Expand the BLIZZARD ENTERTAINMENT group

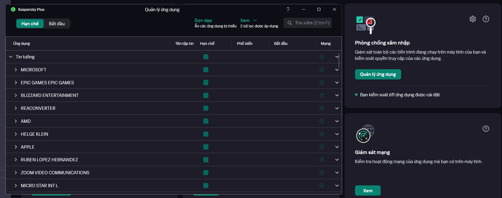[x=16, y=95]
